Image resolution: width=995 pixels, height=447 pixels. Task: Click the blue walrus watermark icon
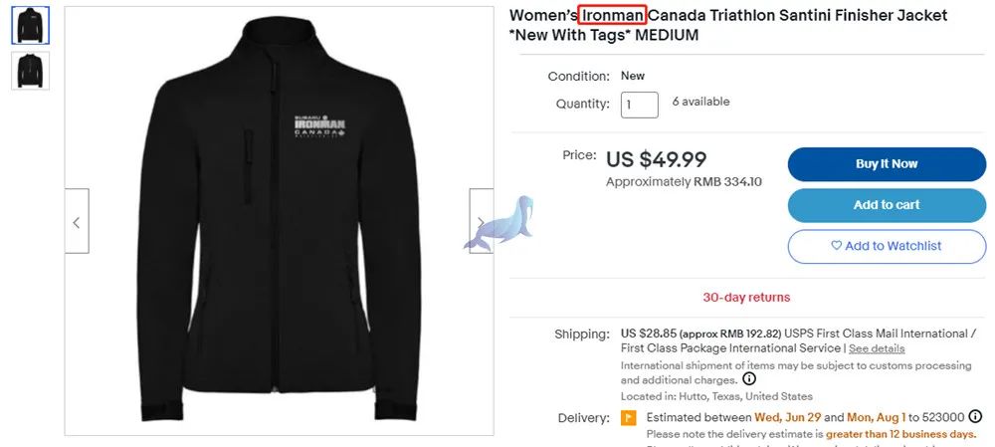[500, 223]
